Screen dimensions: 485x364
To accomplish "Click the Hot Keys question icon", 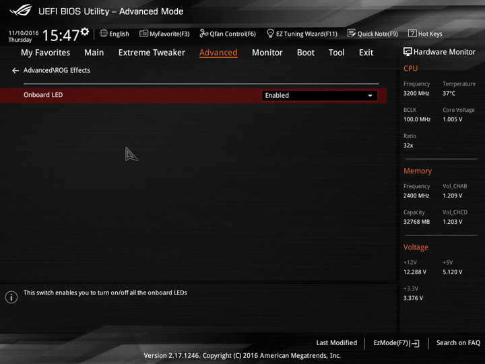I will (x=412, y=33).
